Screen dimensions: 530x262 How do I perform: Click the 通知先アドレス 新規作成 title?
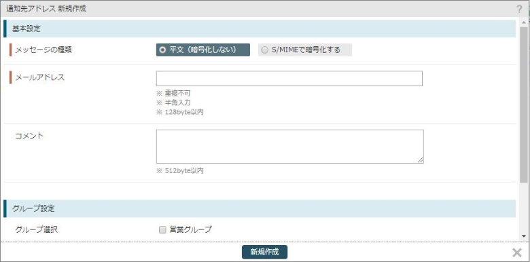pyautogui.click(x=46, y=9)
